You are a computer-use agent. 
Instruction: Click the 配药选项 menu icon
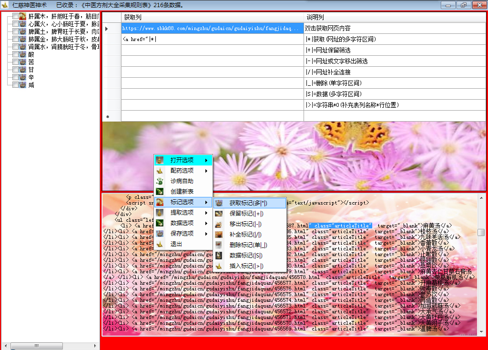[160, 171]
